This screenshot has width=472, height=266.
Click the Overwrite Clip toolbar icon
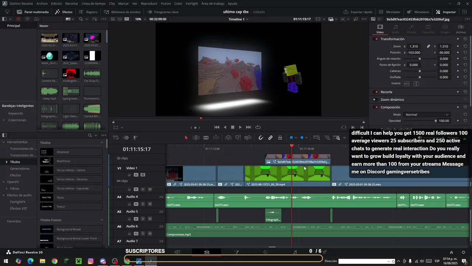(238, 138)
